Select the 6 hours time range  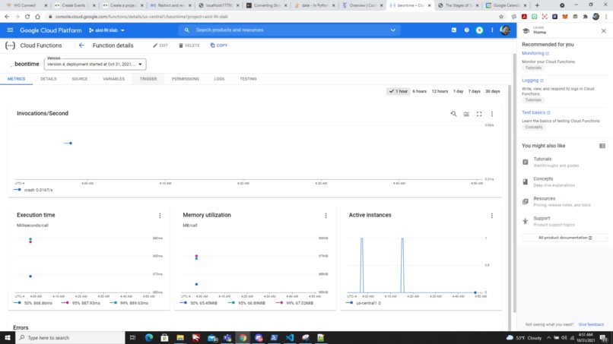420,91
